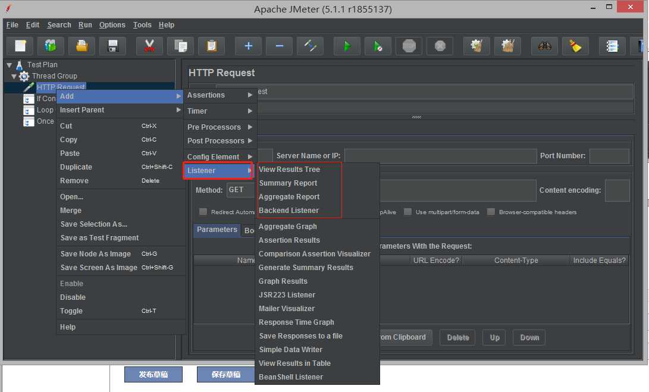This screenshot has width=649, height=392.
Task: Choose Aggregate Report listener
Action: click(289, 197)
